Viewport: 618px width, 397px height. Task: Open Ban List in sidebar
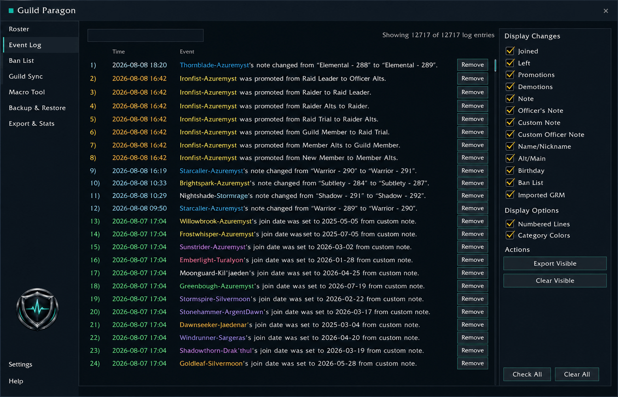pyautogui.click(x=41, y=61)
